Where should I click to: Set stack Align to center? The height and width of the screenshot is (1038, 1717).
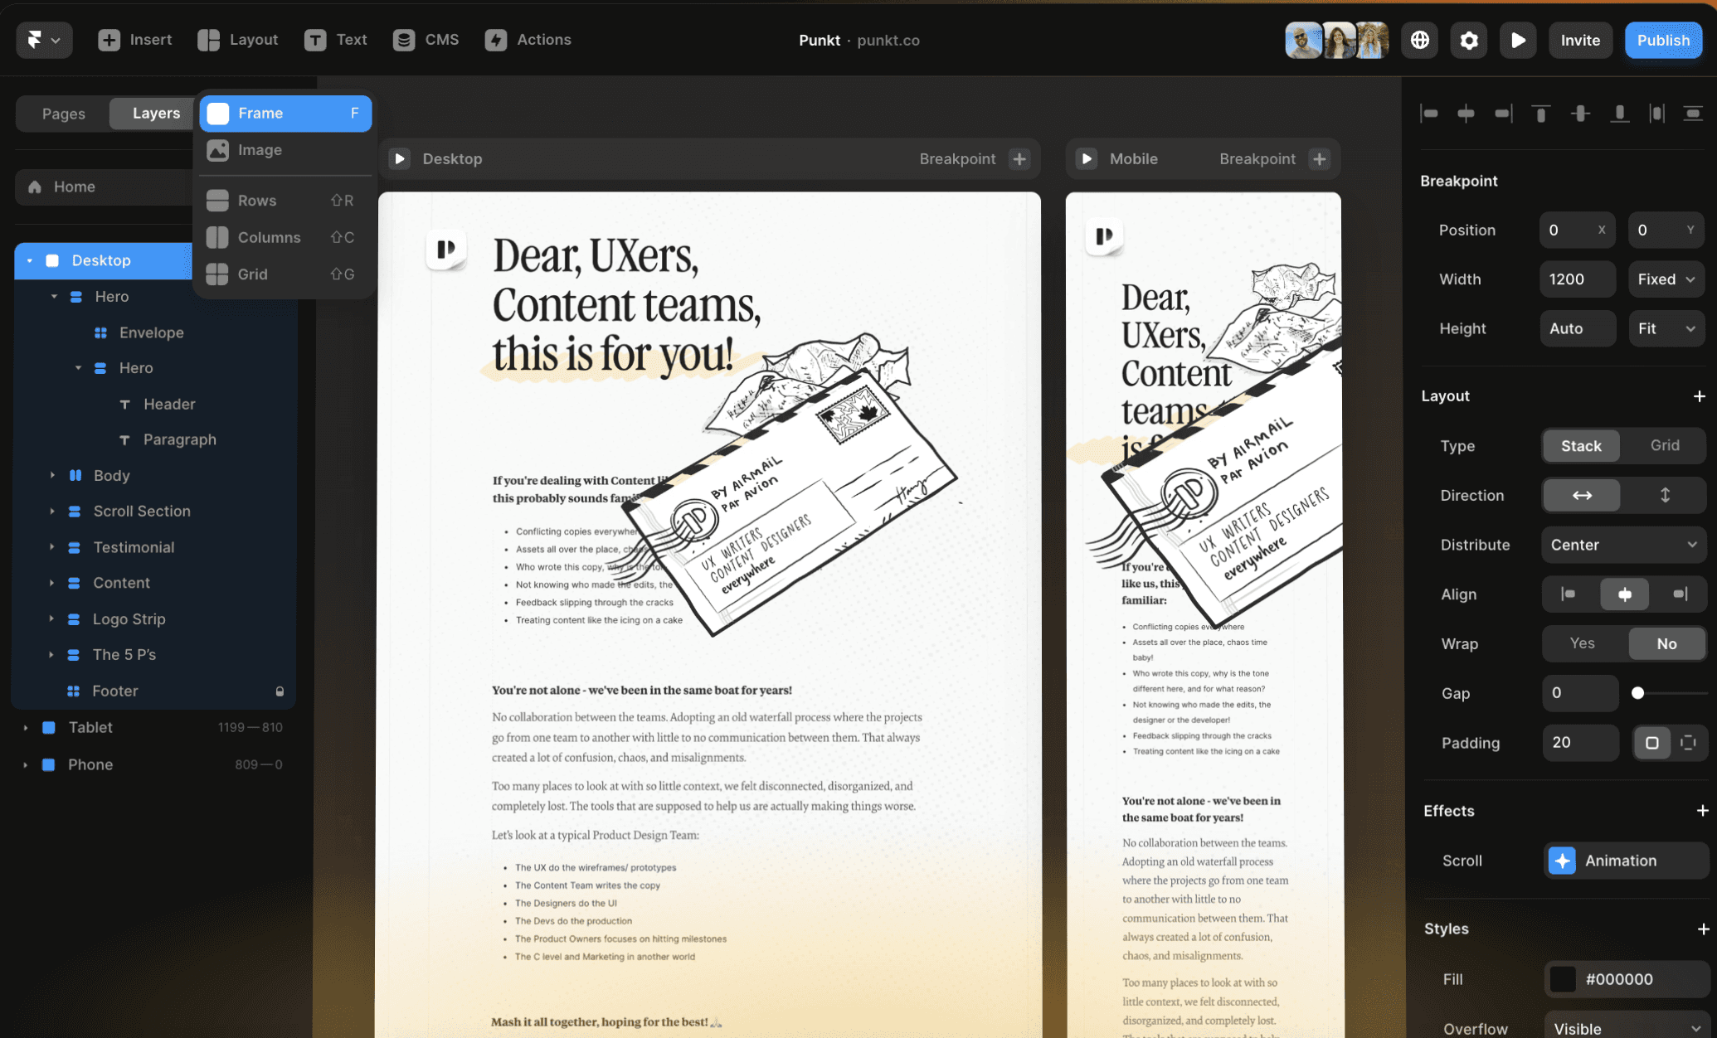(x=1624, y=594)
